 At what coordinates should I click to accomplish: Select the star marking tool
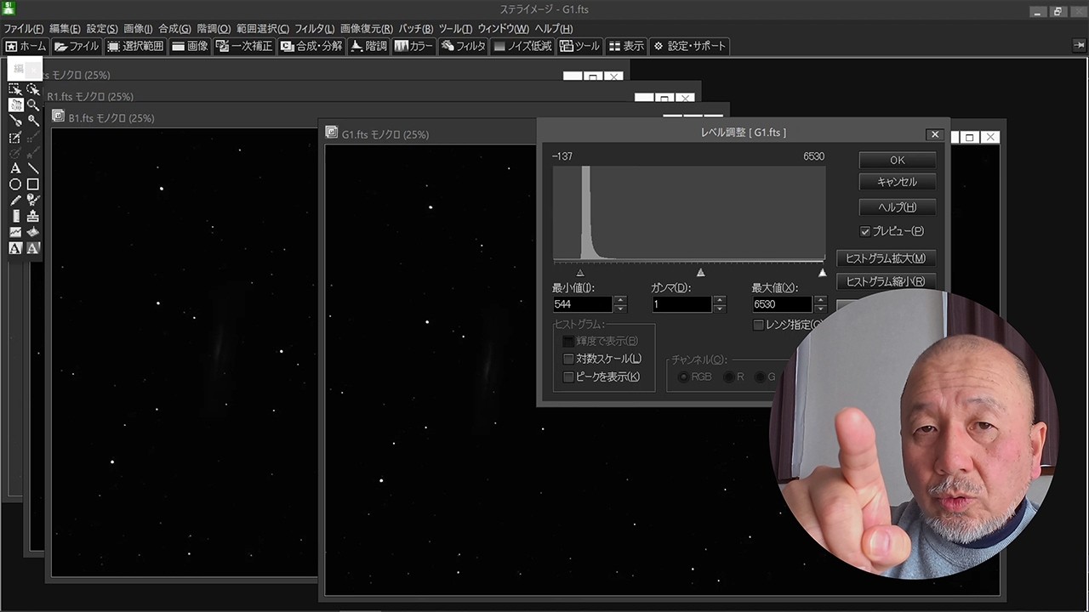pyautogui.click(x=32, y=201)
